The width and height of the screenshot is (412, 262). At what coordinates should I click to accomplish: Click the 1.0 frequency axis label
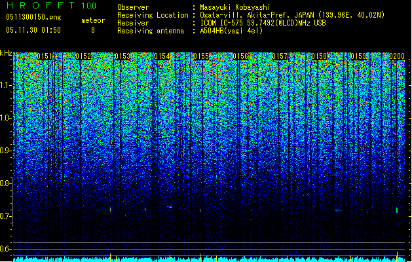point(5,119)
